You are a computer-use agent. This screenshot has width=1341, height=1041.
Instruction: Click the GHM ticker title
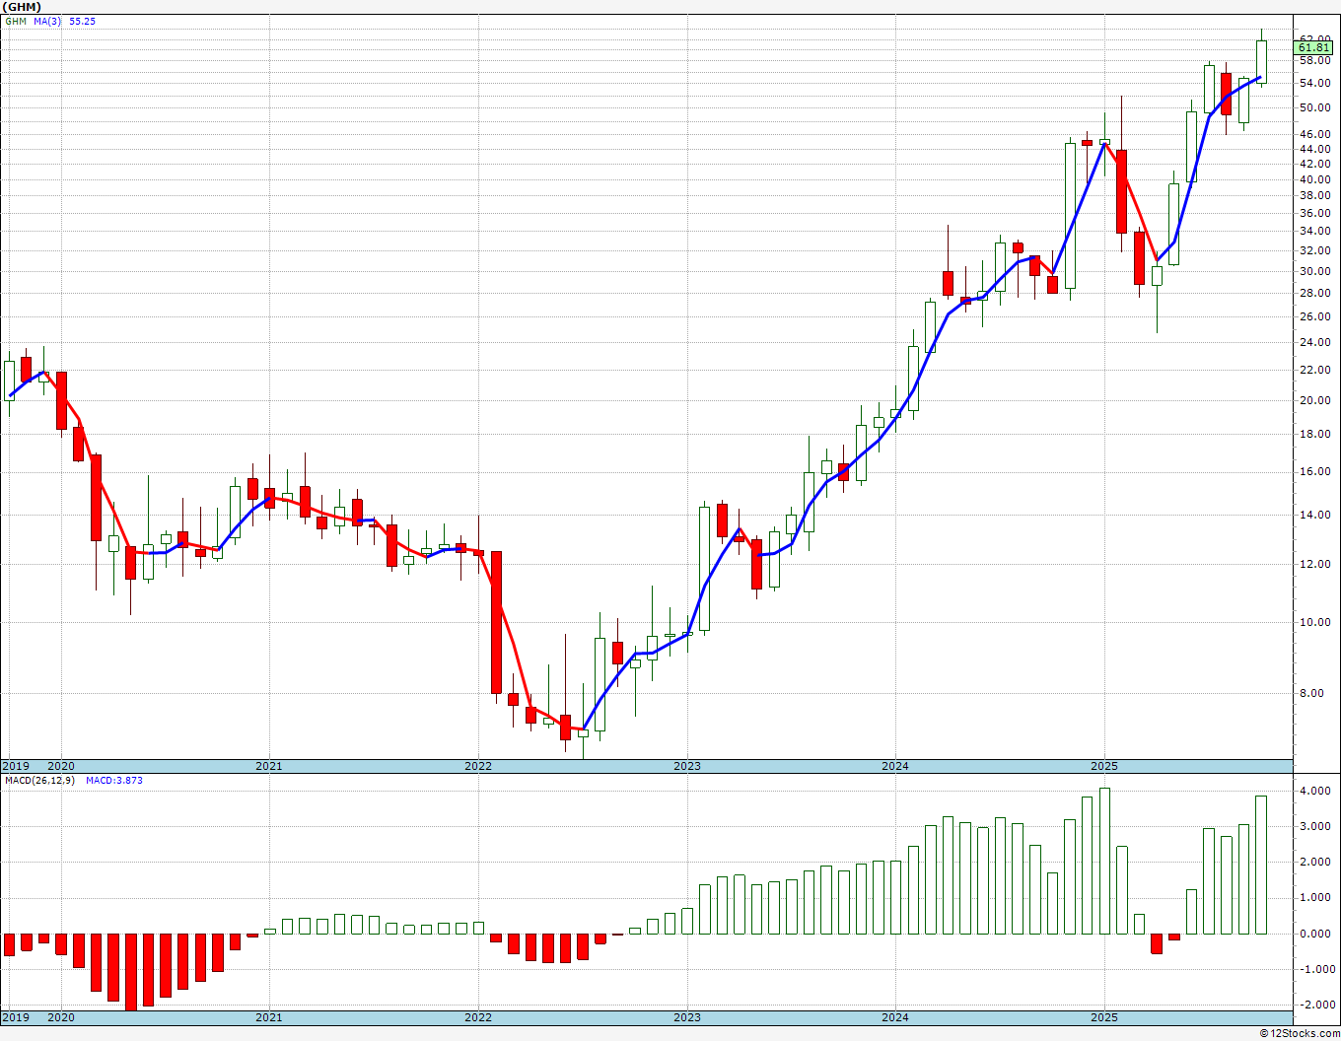(21, 7)
